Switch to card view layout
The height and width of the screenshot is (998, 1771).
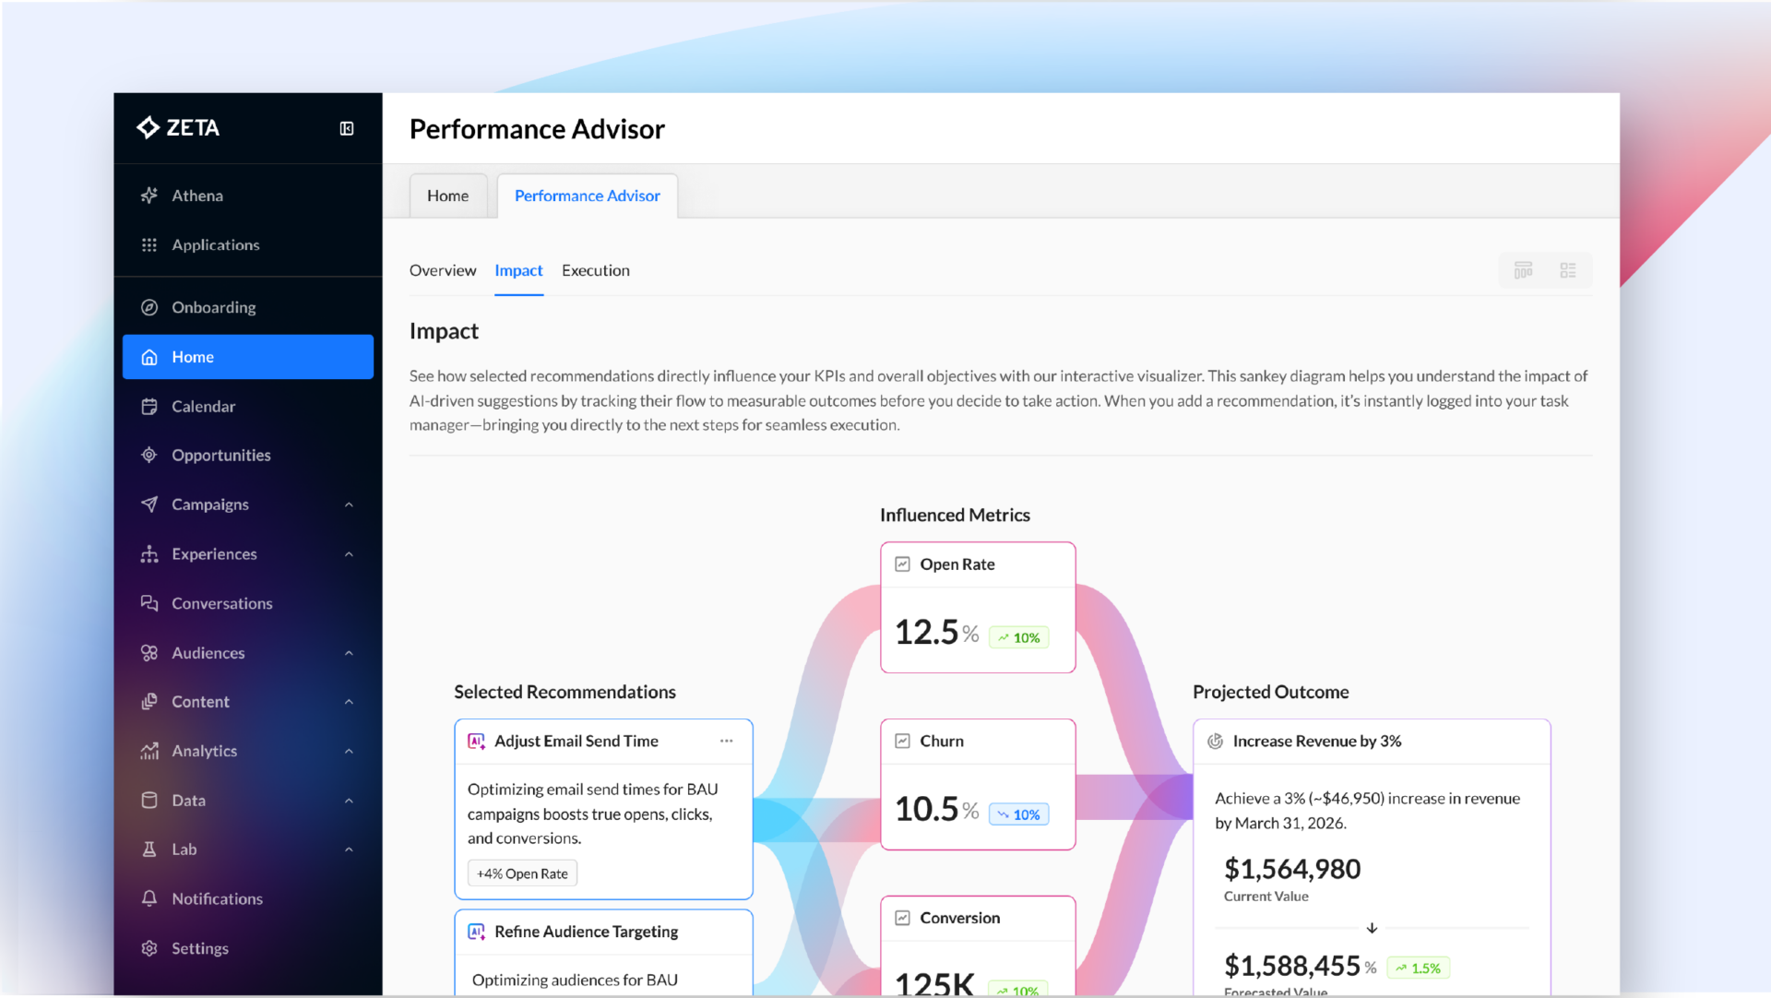1524,270
